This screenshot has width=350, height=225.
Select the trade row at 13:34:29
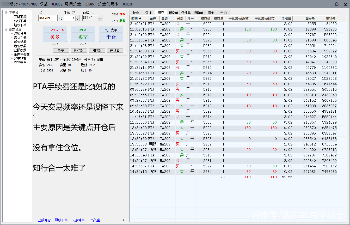click(233, 128)
